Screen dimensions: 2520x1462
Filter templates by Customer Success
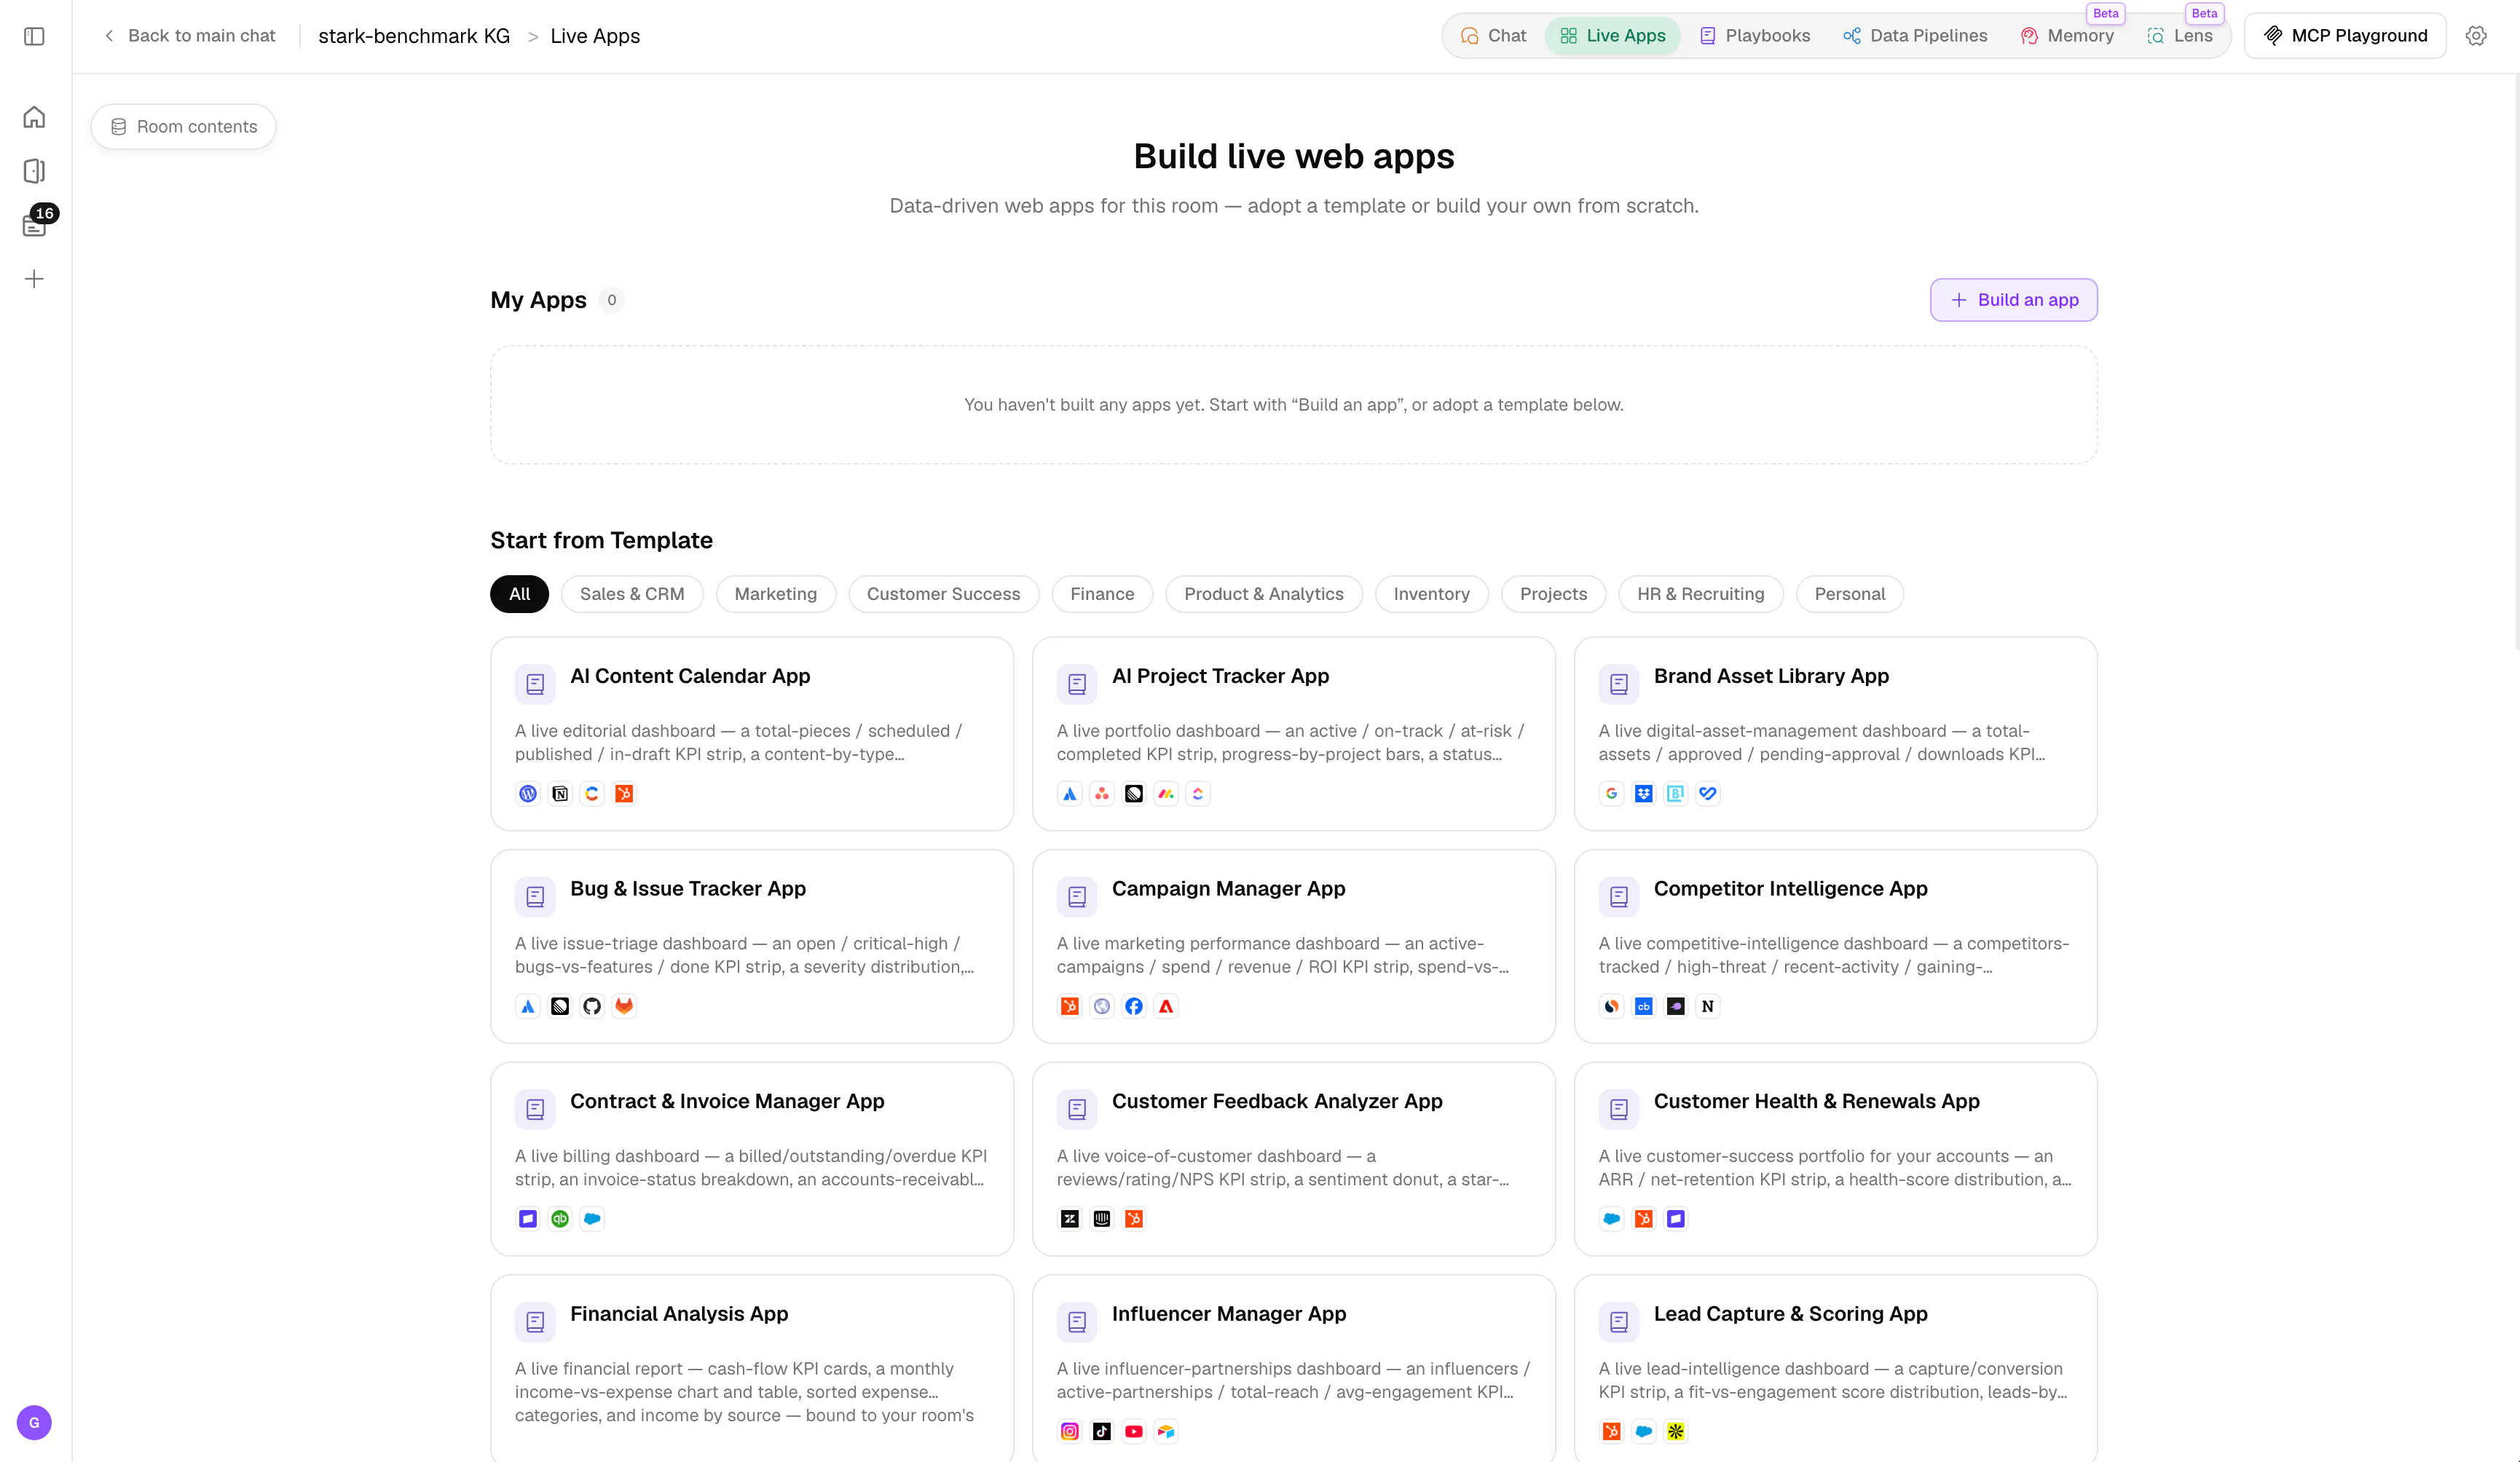coord(943,594)
